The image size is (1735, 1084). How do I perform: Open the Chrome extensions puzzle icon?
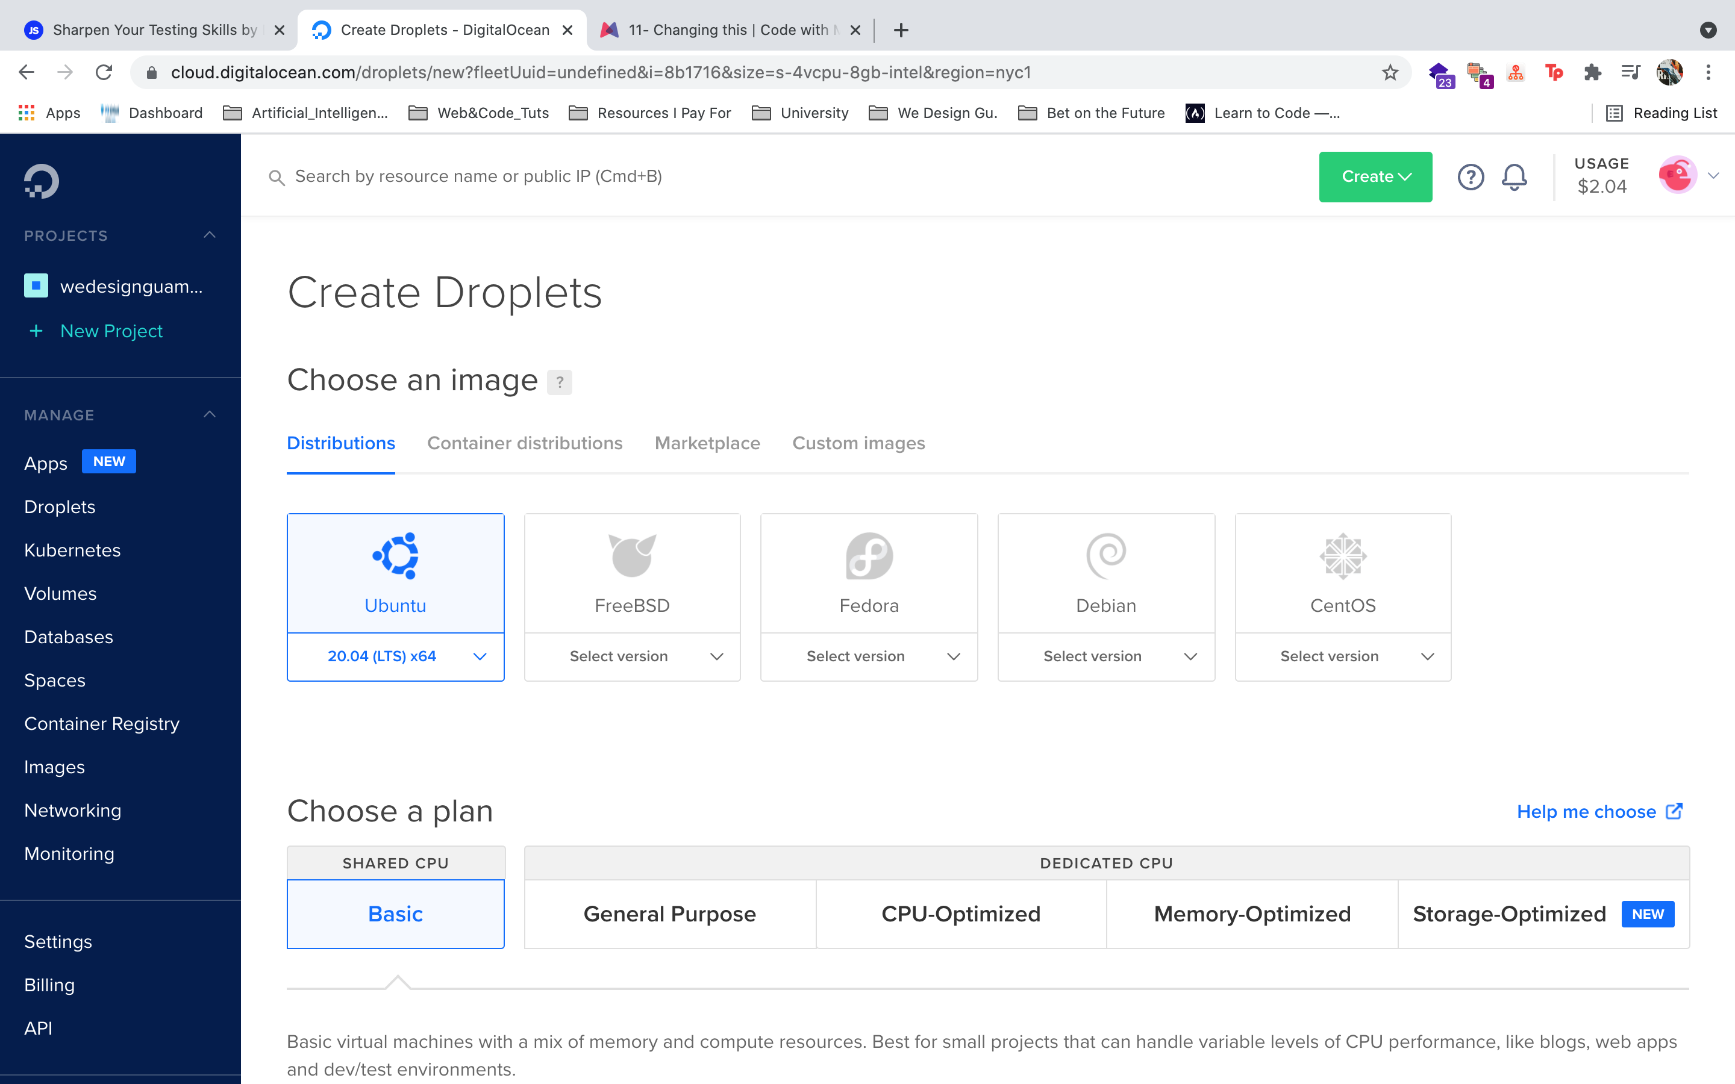click(1592, 72)
